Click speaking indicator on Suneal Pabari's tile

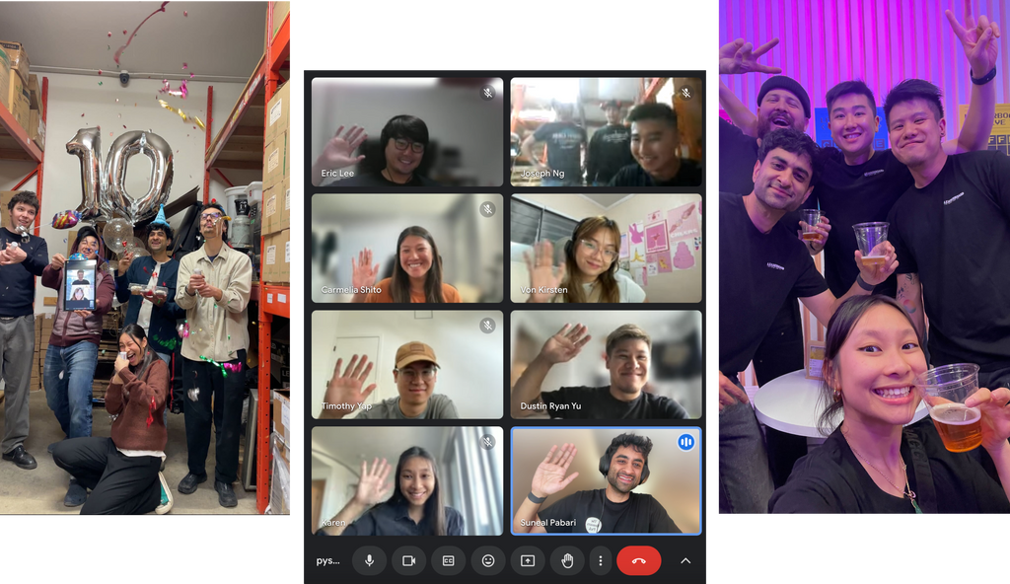[x=685, y=442]
